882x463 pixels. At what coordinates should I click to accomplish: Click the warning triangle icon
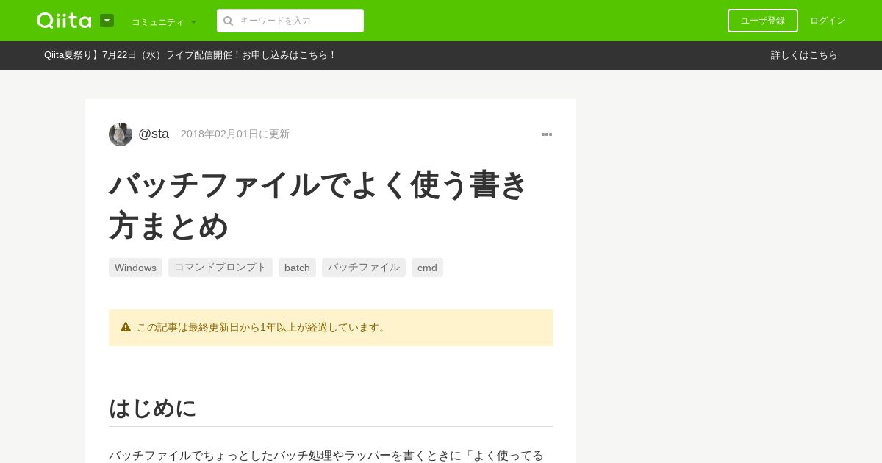tap(126, 327)
